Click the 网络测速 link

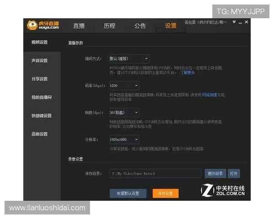click(209, 95)
